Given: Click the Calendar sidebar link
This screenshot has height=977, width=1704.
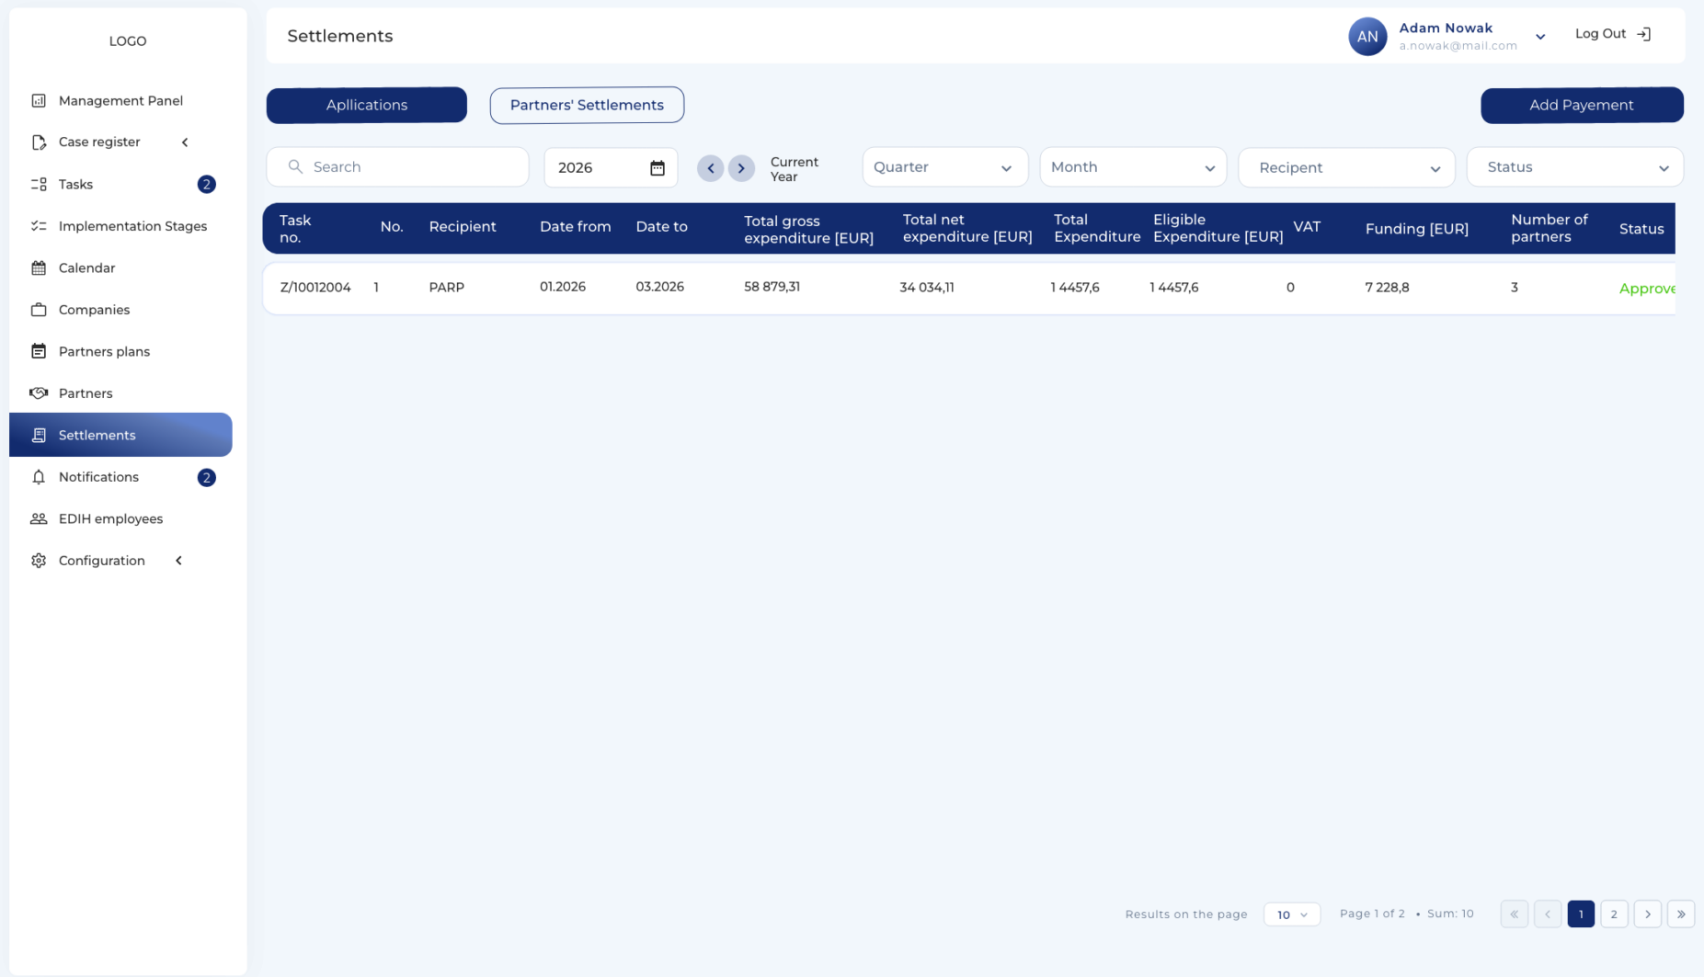Looking at the screenshot, I should click(86, 268).
